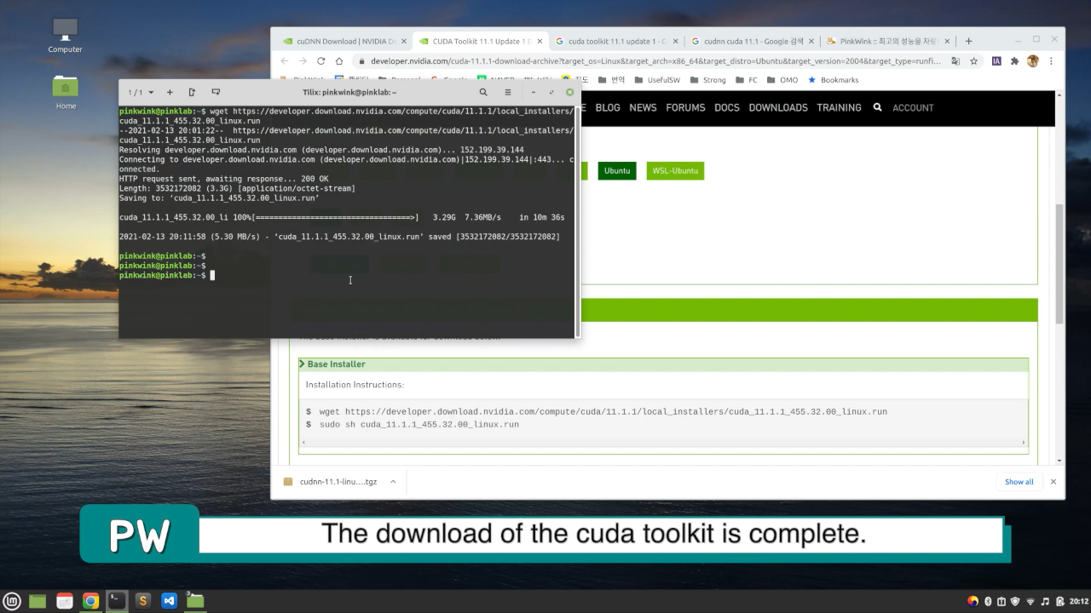Open the FC bookmarks folder

point(746,80)
